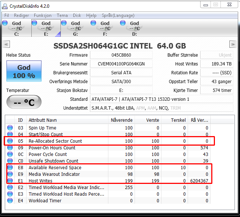This screenshot has width=240, height=217.
Task: Open the Rediger menu
Action: 21,15
